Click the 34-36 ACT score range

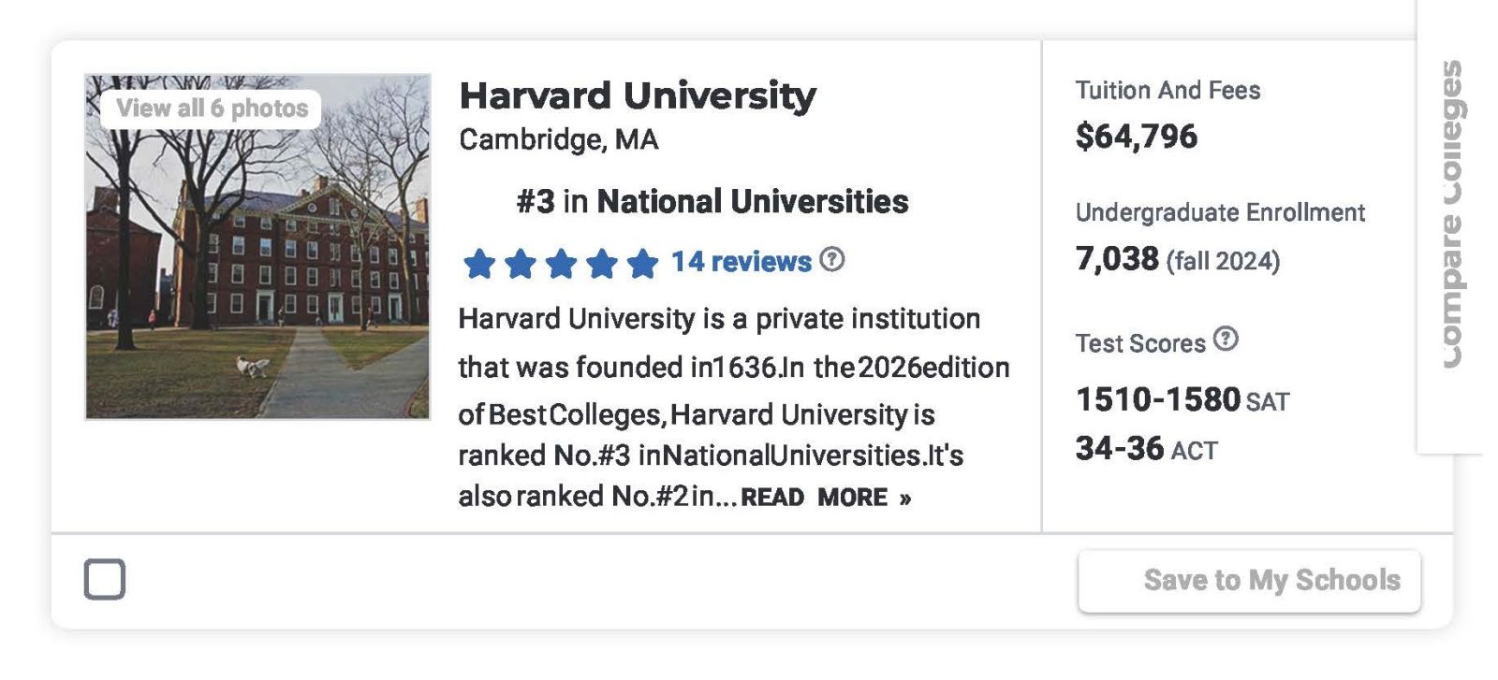coord(1120,449)
